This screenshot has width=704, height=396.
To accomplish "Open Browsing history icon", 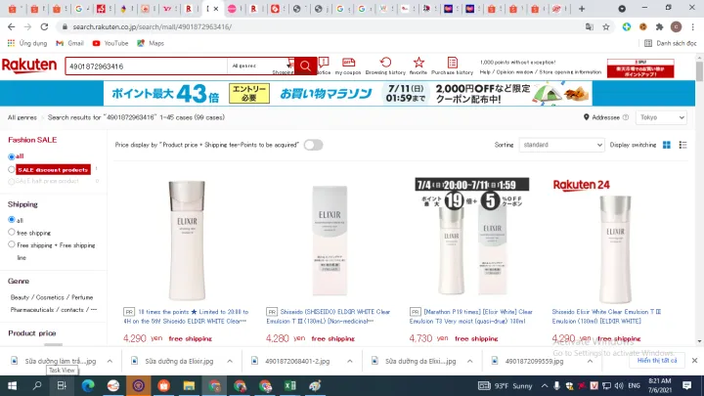I will pos(384,63).
